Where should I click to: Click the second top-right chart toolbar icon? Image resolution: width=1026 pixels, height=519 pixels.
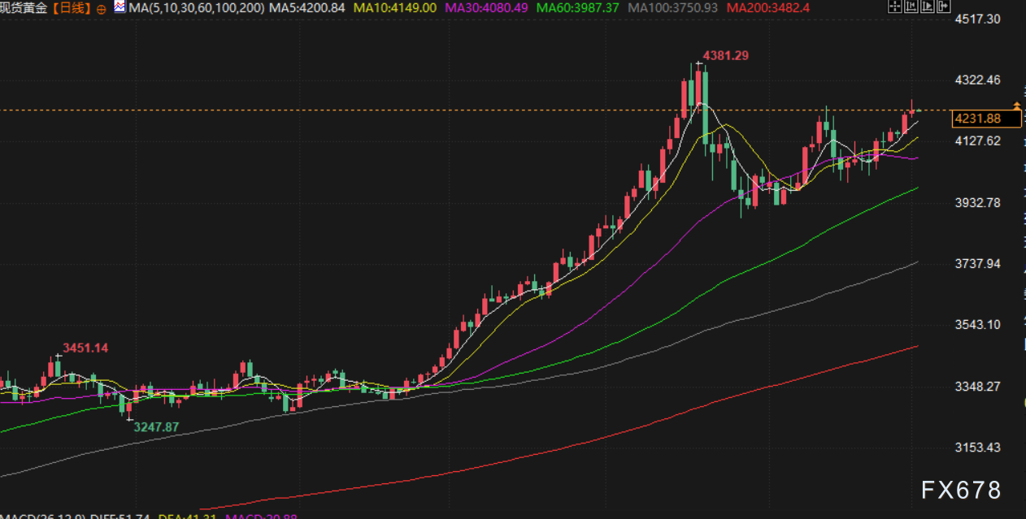click(x=911, y=7)
